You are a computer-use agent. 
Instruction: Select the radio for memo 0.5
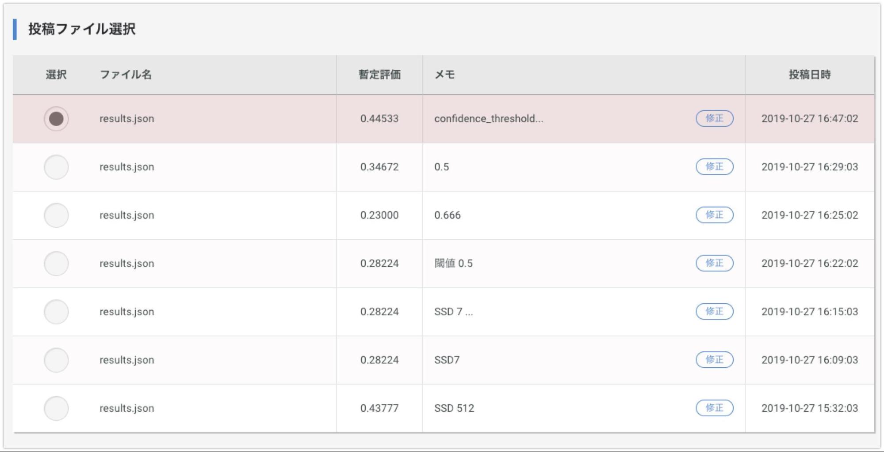56,167
